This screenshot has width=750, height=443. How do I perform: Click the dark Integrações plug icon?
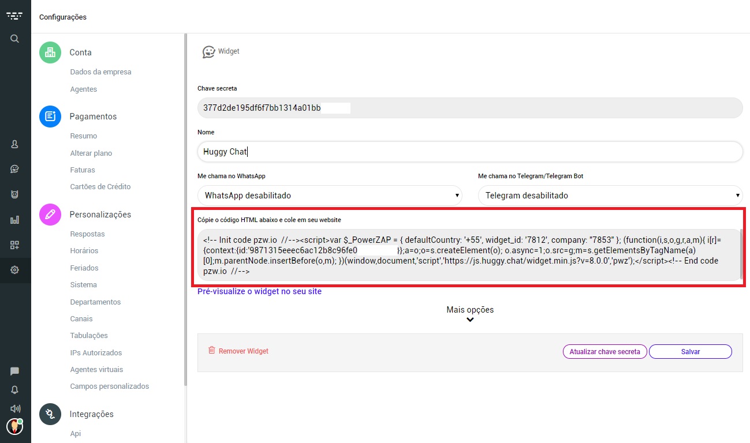pyautogui.click(x=50, y=414)
